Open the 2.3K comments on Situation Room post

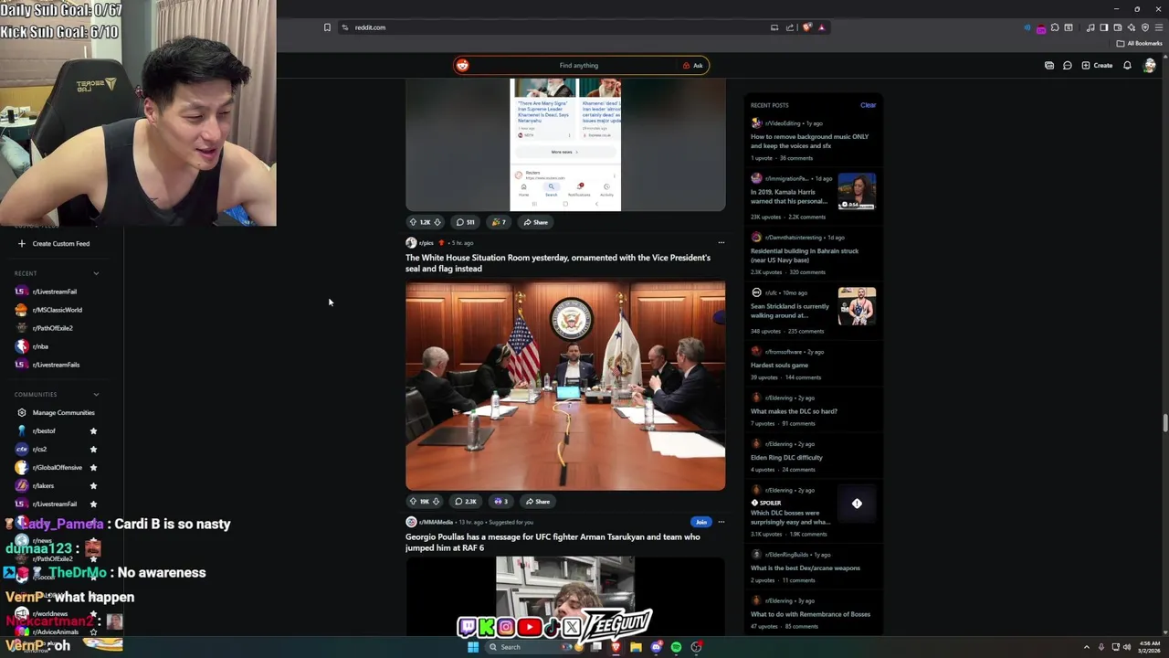pos(467,502)
